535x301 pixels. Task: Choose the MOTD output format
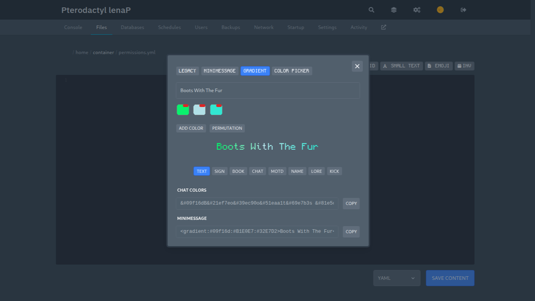(277, 171)
